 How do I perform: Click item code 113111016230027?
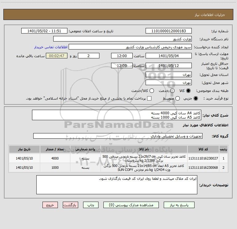[203, 158]
